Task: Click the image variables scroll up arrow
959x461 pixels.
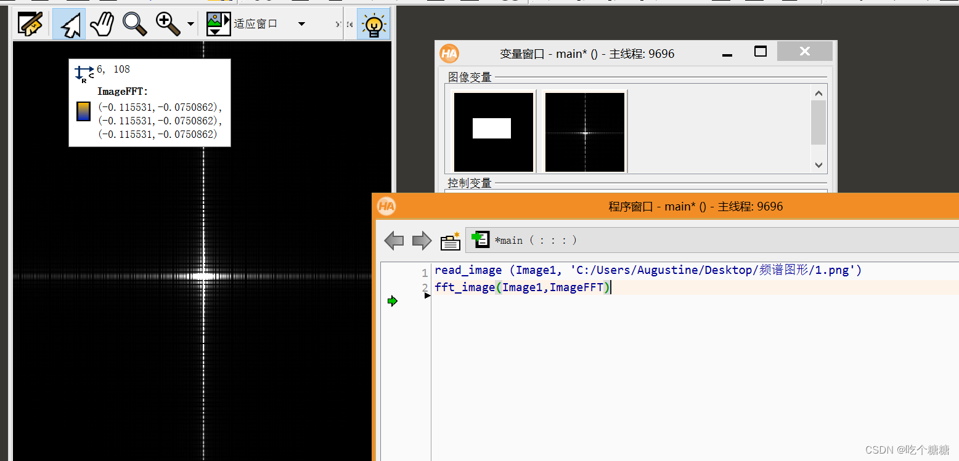Action: [818, 94]
